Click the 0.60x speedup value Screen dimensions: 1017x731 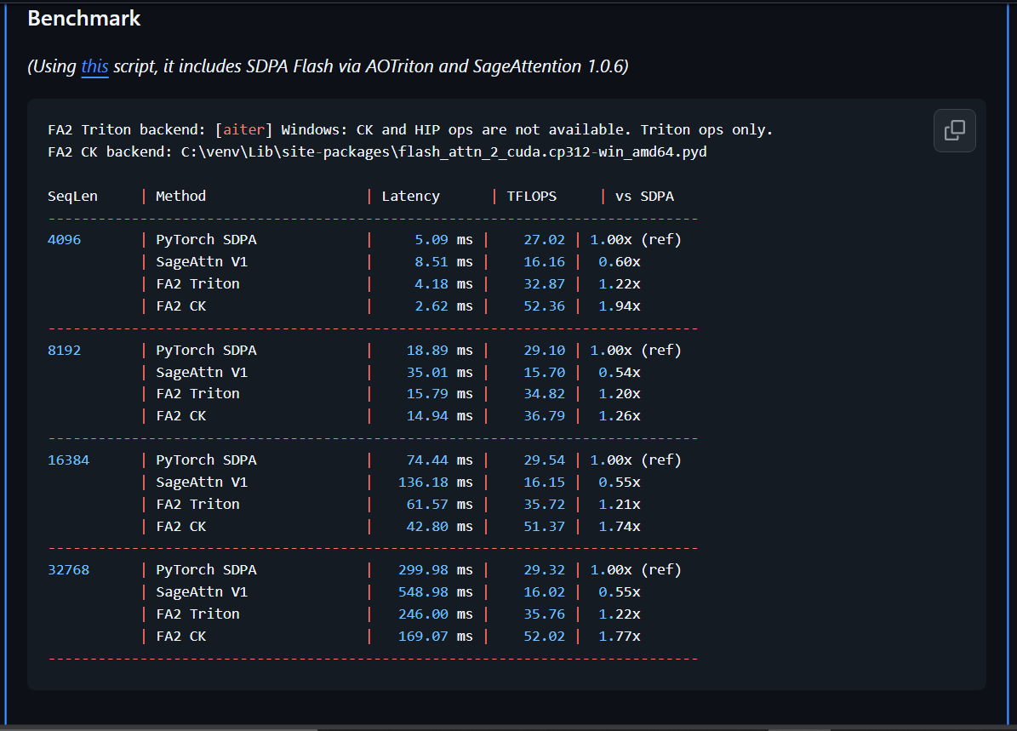tap(620, 261)
